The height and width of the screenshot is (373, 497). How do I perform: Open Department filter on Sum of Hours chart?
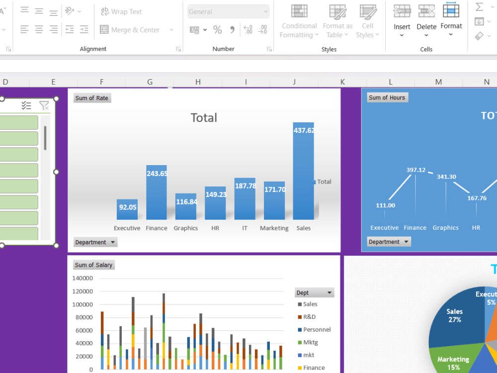(389, 242)
